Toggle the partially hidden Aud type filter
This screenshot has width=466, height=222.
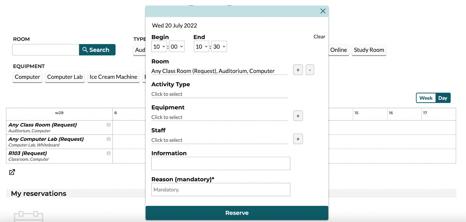(x=140, y=50)
